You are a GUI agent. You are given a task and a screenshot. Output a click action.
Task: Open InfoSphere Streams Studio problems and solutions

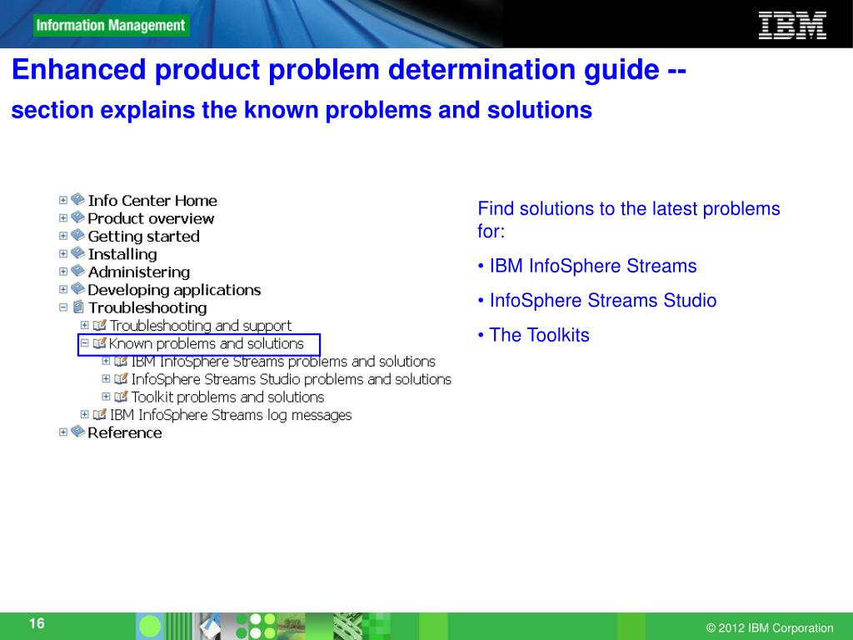tap(292, 379)
